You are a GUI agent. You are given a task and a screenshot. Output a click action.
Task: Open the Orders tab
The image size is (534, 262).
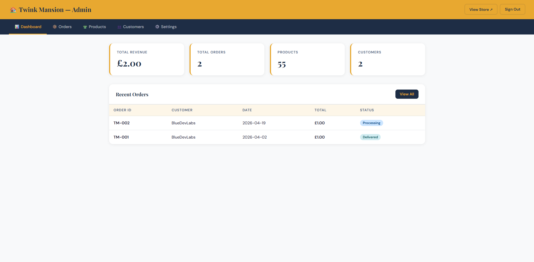(62, 27)
